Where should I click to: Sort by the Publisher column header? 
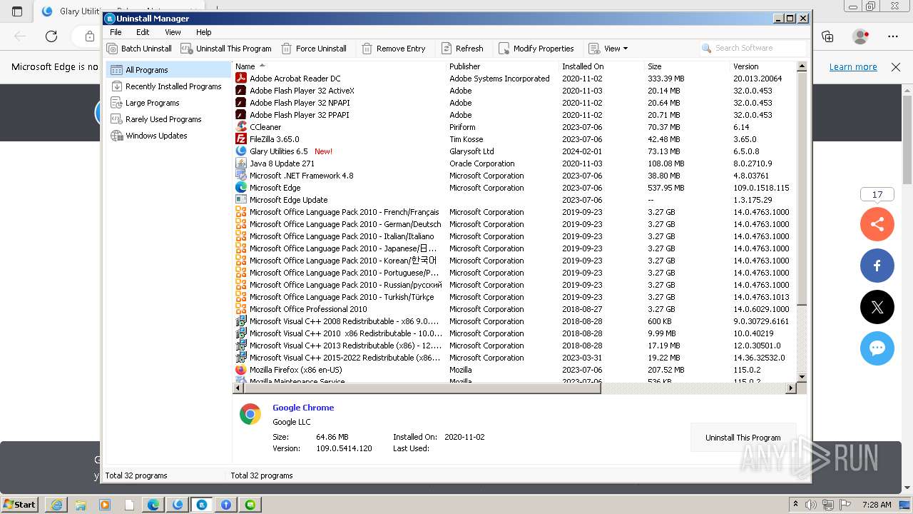(x=502, y=66)
